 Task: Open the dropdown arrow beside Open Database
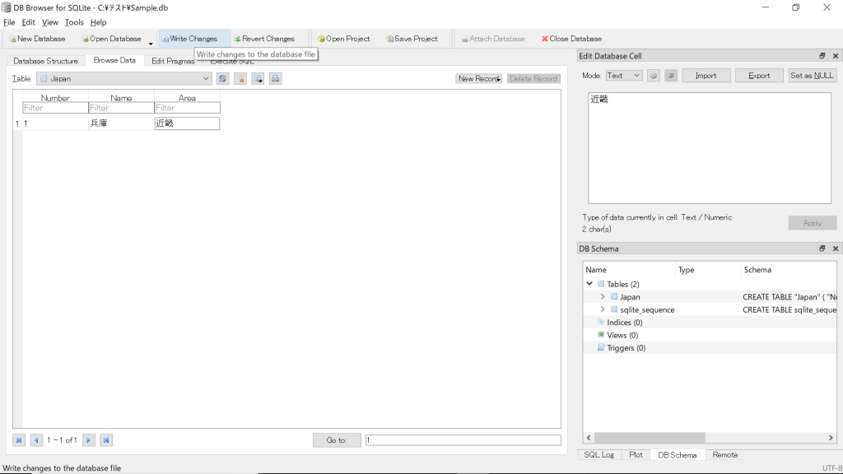tap(151, 43)
